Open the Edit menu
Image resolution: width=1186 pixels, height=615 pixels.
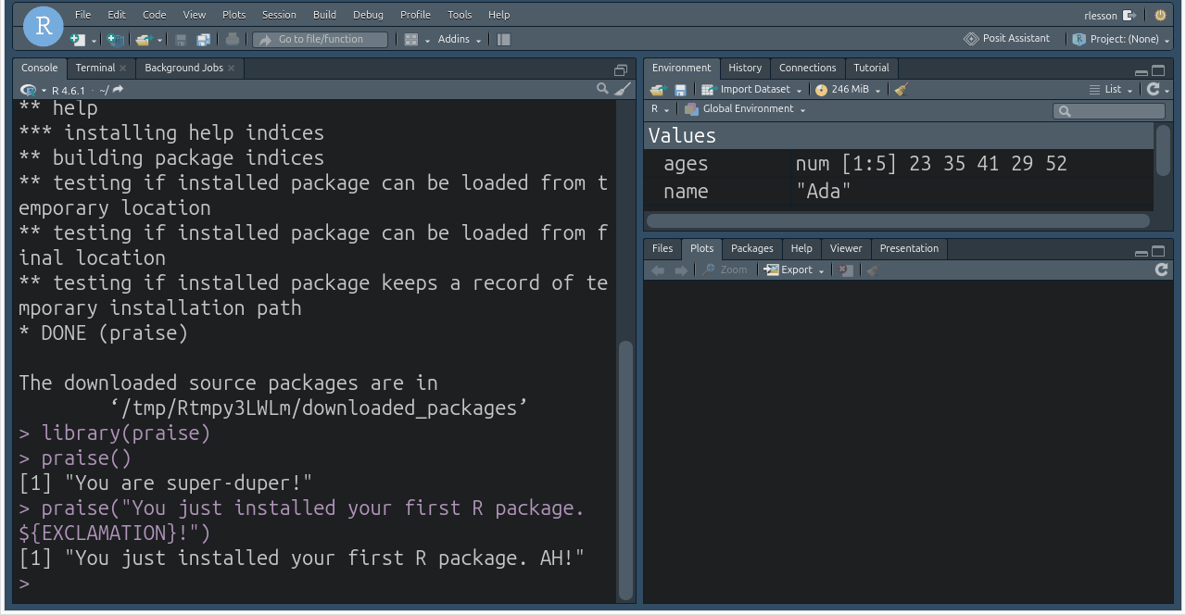click(117, 15)
